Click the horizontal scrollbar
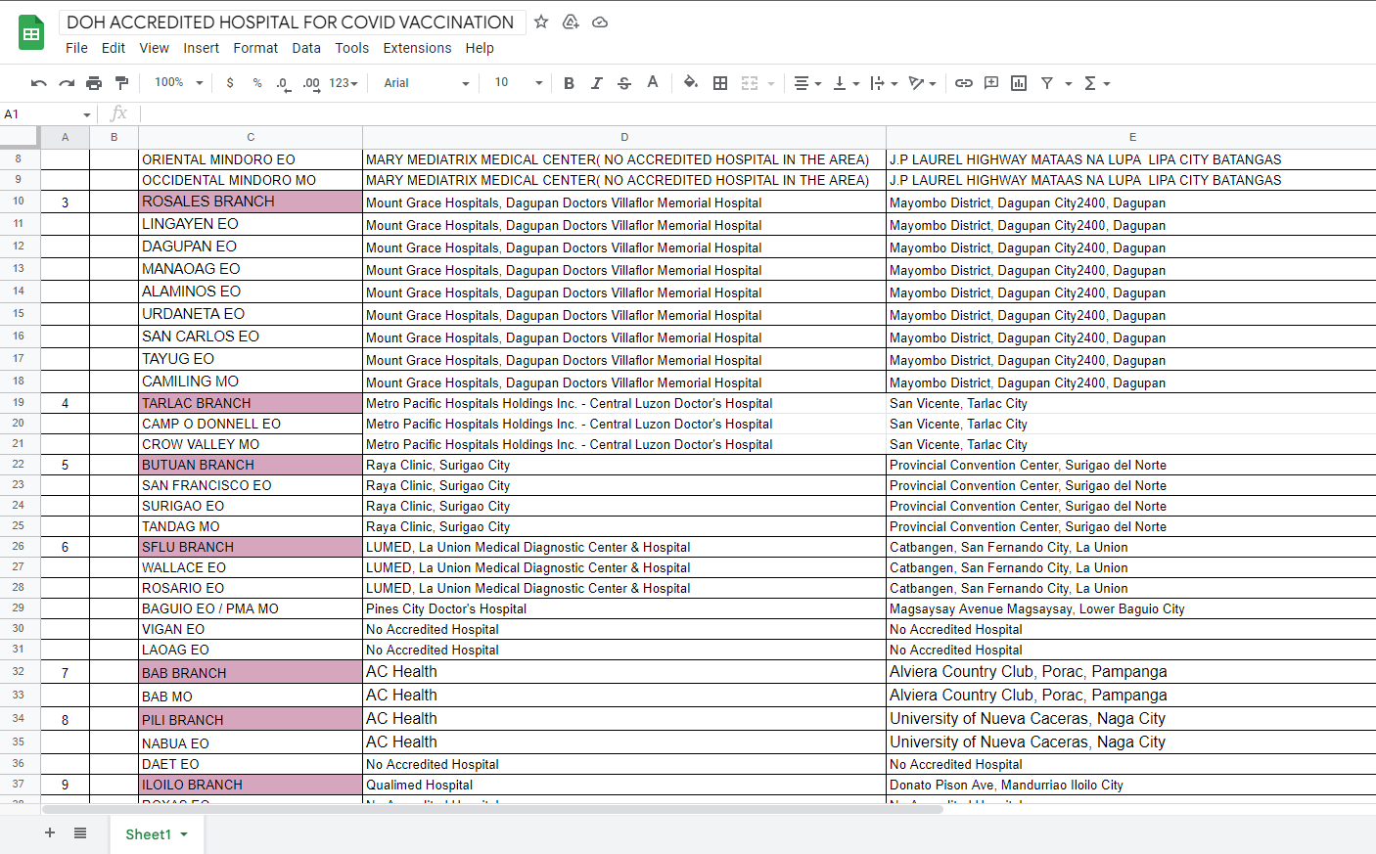This screenshot has height=854, width=1376. [492, 809]
